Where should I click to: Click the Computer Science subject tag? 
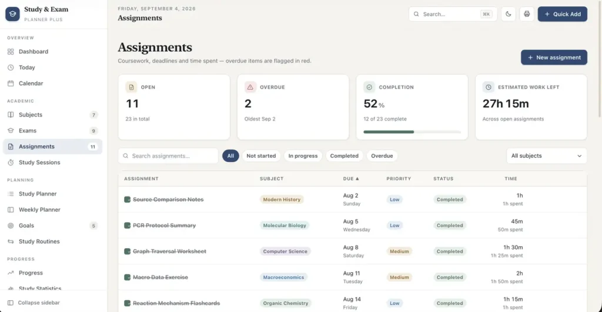click(285, 251)
